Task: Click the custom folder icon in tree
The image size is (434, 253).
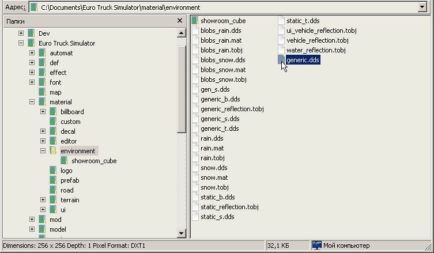Action: pyautogui.click(x=53, y=121)
